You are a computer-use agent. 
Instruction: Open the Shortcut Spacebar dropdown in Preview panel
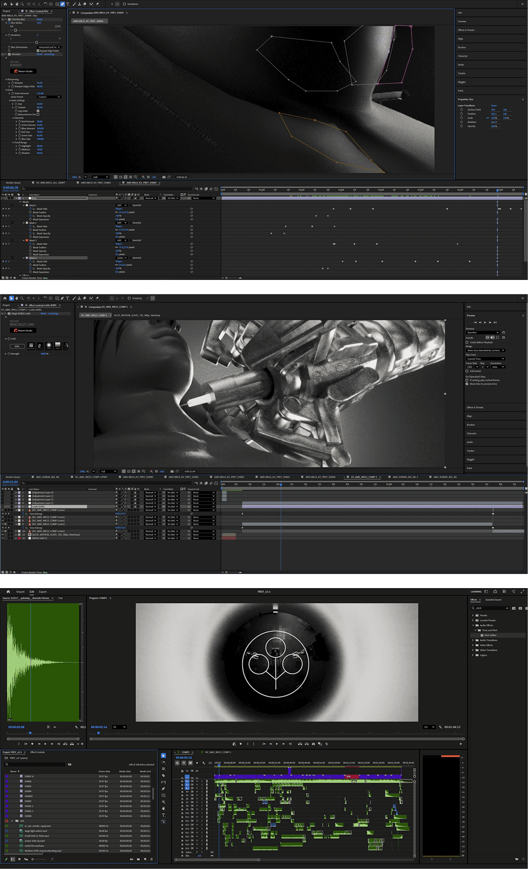pos(482,332)
